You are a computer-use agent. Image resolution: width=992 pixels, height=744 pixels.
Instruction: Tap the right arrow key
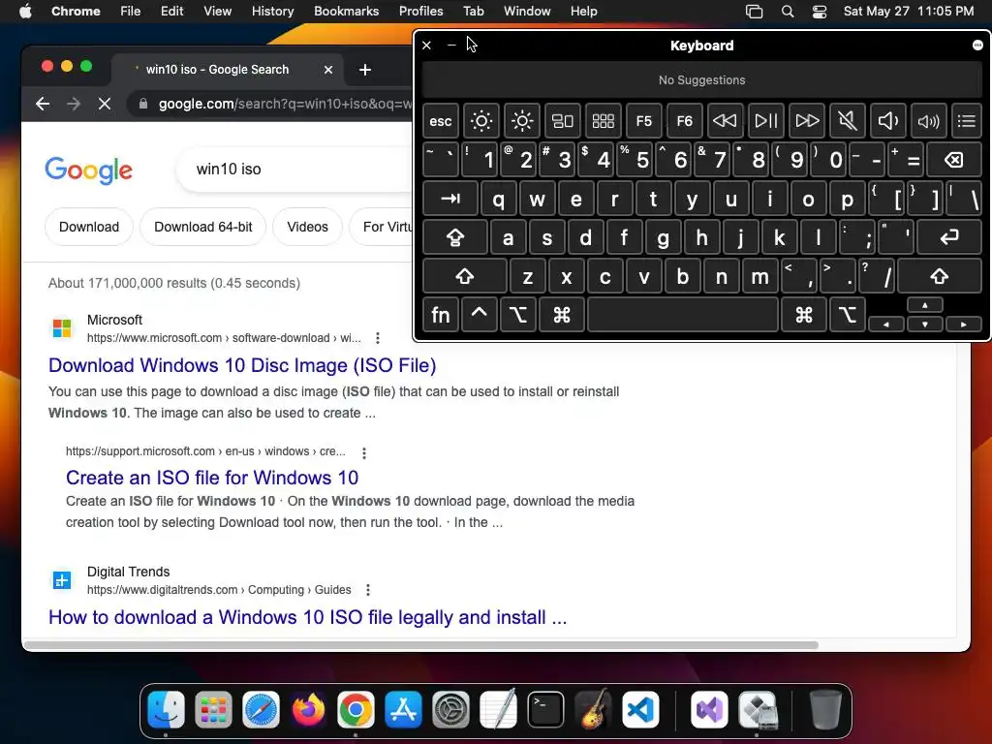point(964,324)
